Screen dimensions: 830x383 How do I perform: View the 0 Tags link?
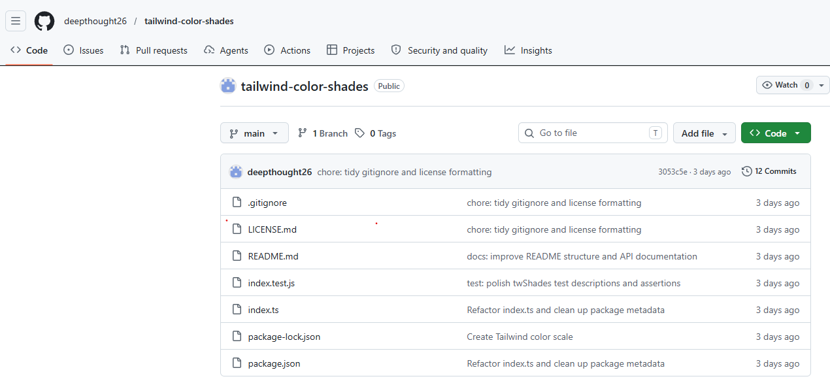375,133
